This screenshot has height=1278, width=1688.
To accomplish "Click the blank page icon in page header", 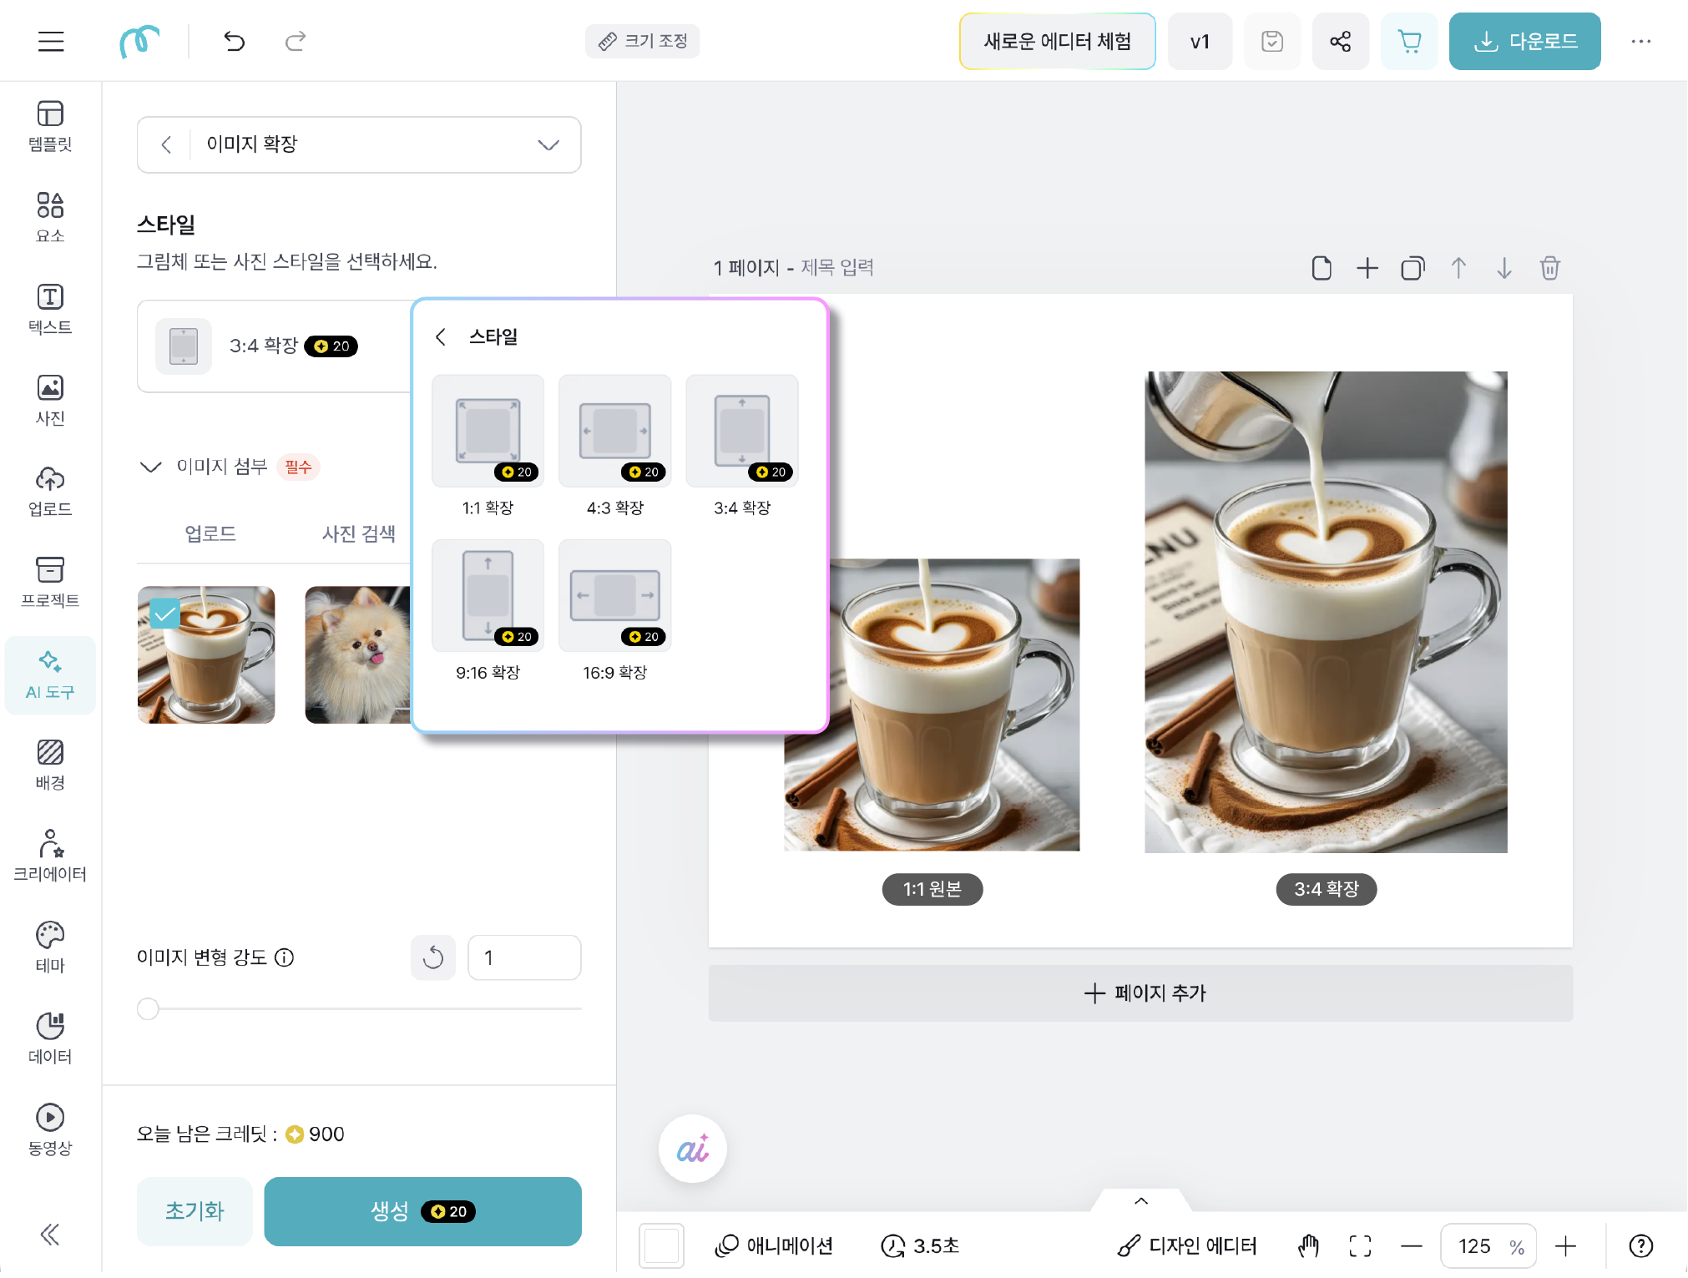I will pos(1322,268).
